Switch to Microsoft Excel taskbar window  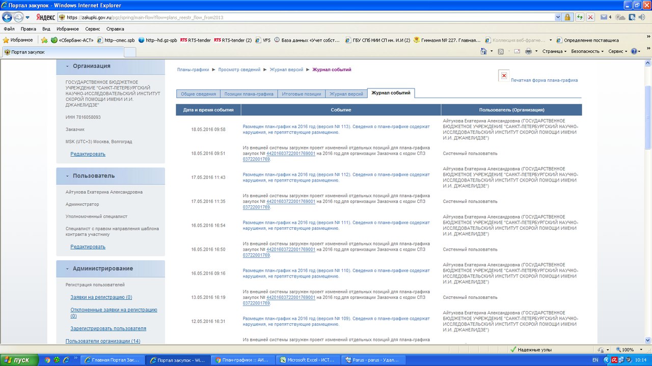(307, 360)
